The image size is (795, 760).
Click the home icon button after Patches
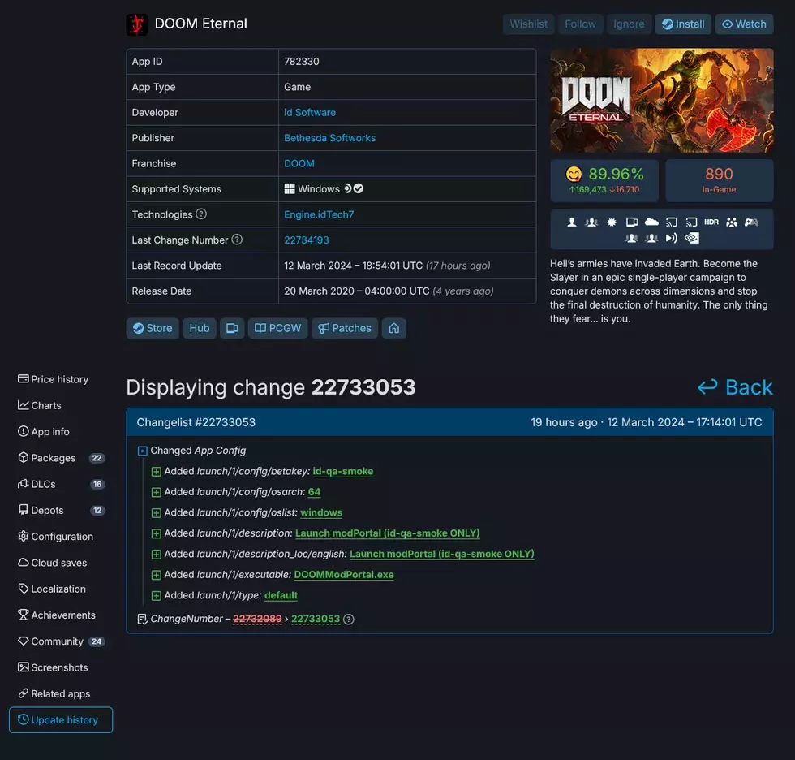[x=394, y=328]
